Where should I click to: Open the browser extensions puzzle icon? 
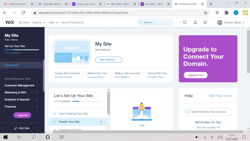226,13
